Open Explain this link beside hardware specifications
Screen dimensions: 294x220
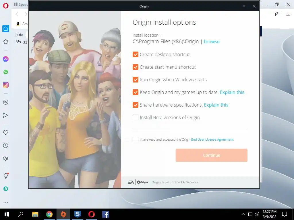pos(216,105)
